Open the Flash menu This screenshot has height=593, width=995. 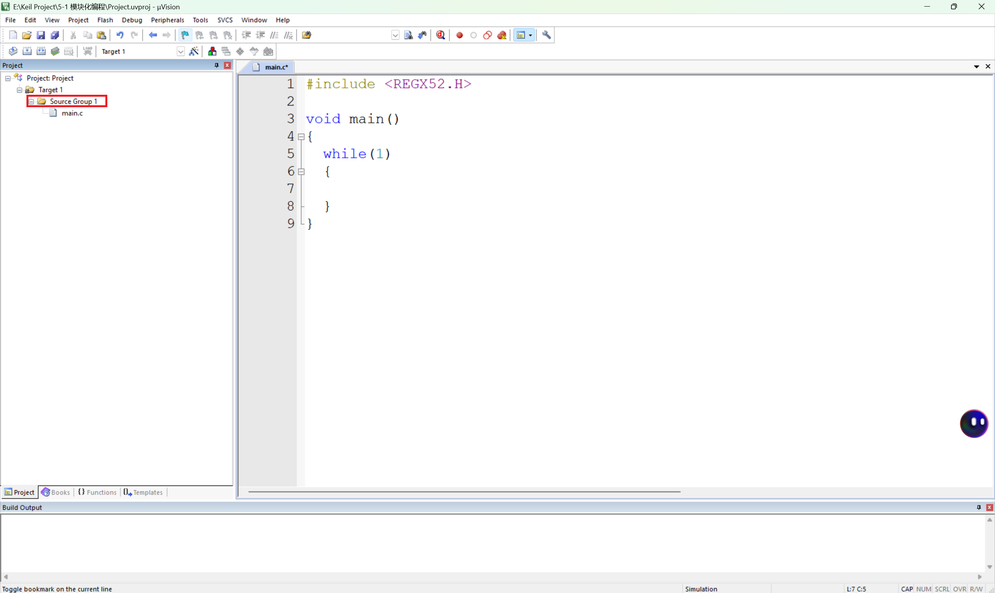tap(105, 20)
